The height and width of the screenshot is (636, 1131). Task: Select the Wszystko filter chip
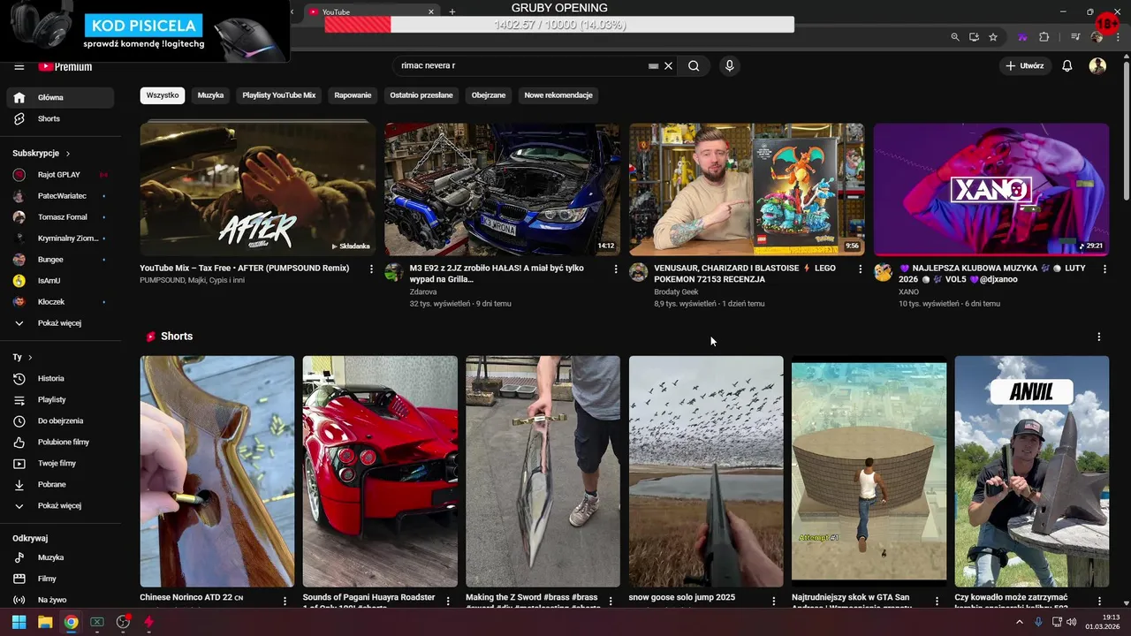point(163,95)
